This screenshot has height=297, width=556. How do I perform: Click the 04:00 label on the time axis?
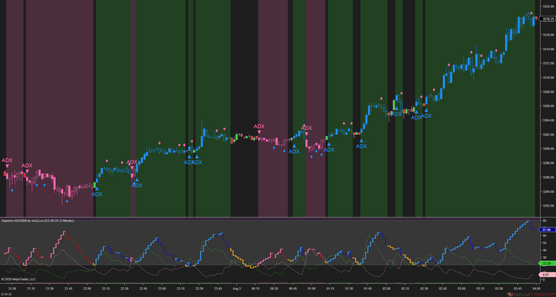536,289
